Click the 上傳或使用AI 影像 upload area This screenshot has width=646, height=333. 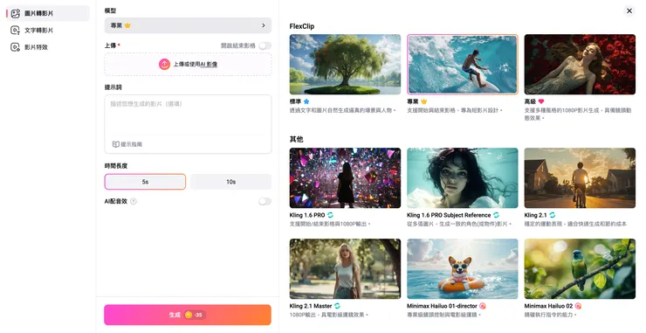pyautogui.click(x=188, y=64)
